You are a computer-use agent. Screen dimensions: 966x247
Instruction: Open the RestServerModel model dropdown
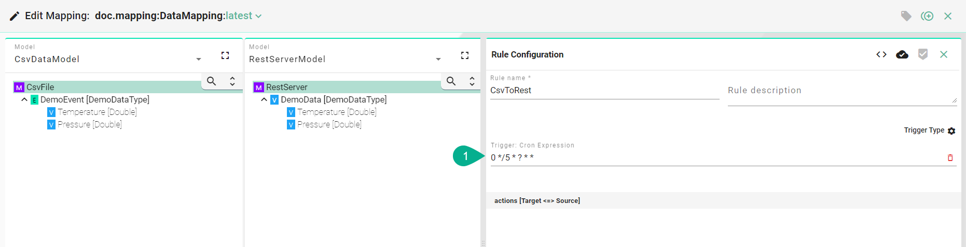click(x=438, y=60)
